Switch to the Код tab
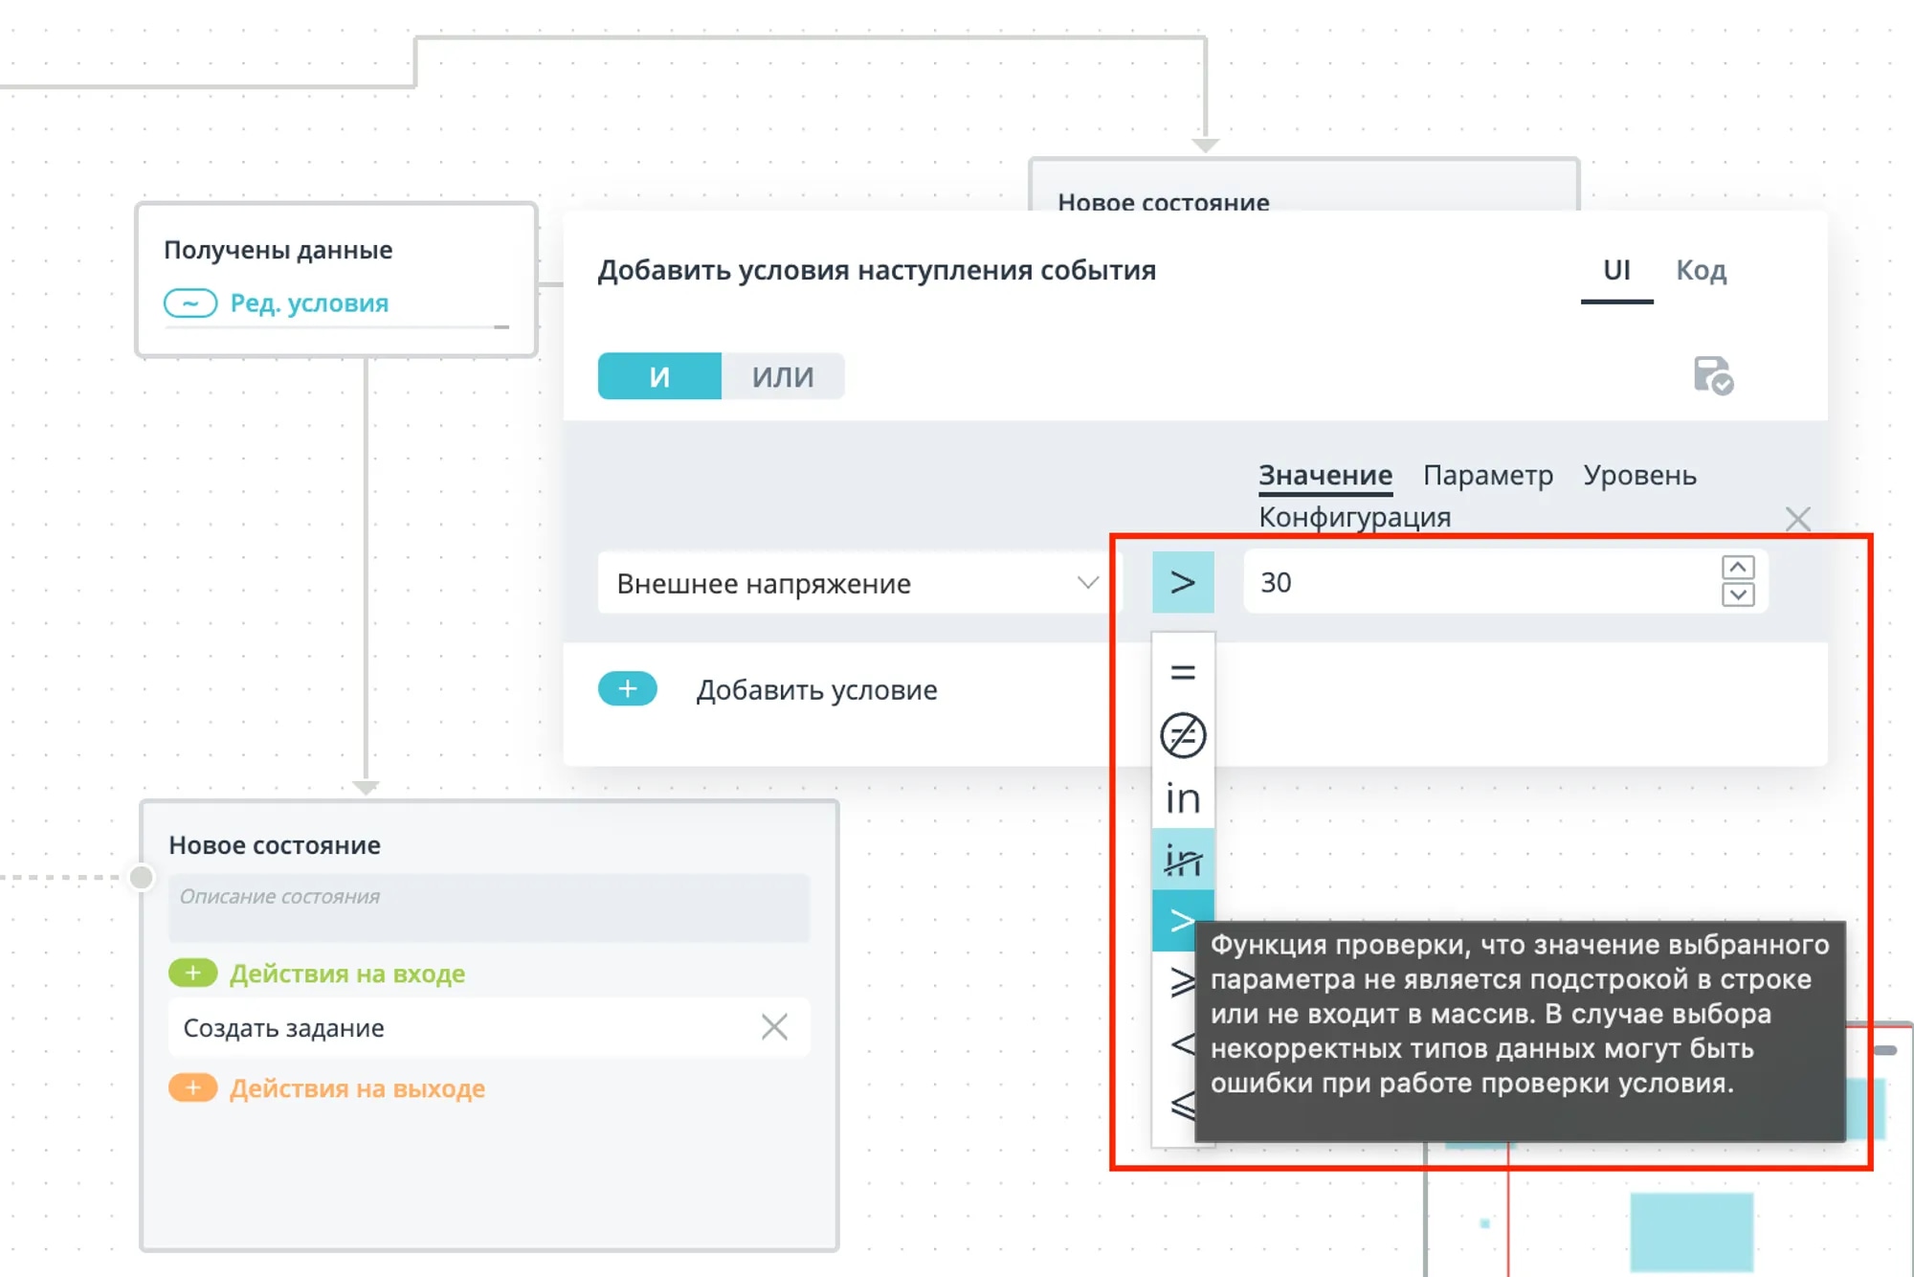The image size is (1914, 1277). [1701, 271]
